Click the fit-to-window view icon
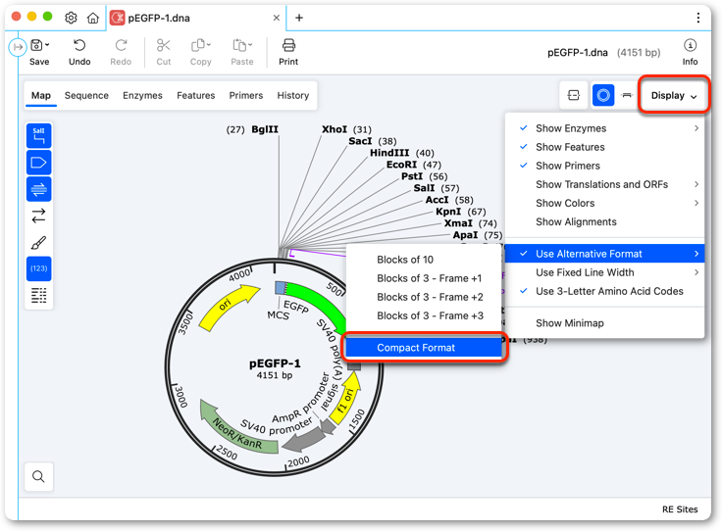Viewport: 722px width, 531px height. 573,95
